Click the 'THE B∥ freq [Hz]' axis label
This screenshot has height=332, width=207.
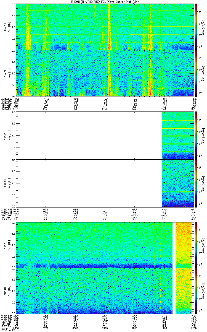[x=7, y=290]
